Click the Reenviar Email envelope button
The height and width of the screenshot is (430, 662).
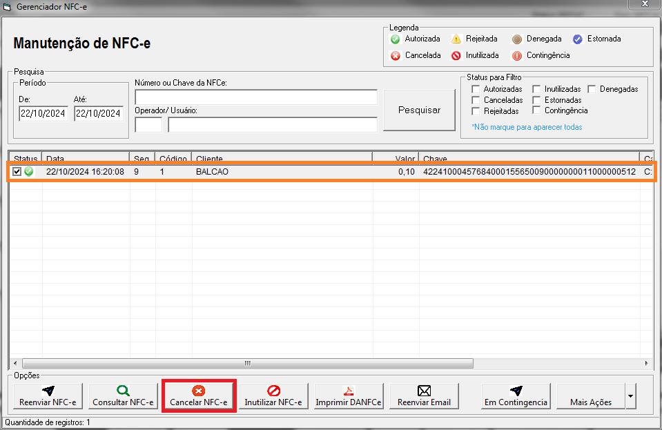point(424,396)
